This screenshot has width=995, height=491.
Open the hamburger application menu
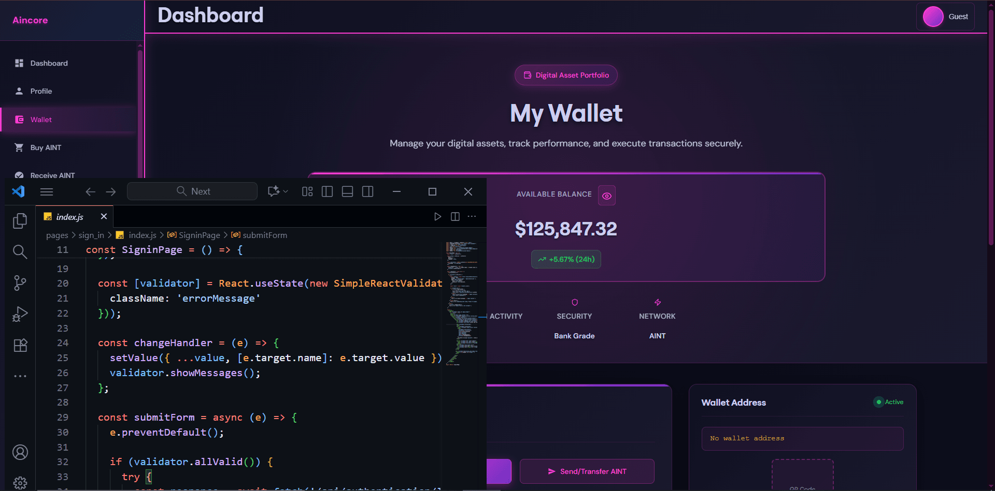[x=46, y=191]
